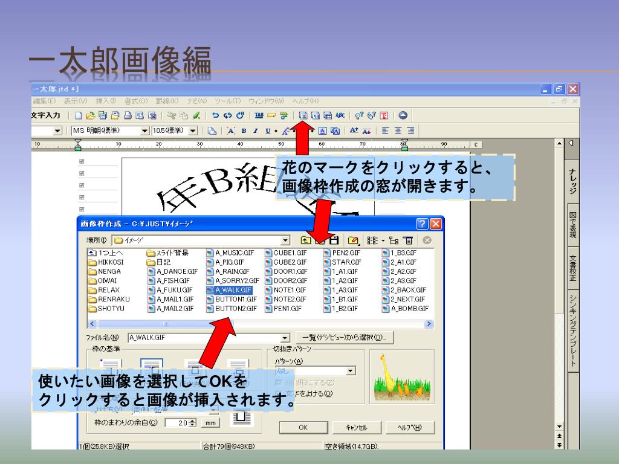Click the floppy disk icon in dialog
The height and width of the screenshot is (464, 619).
pyautogui.click(x=334, y=240)
